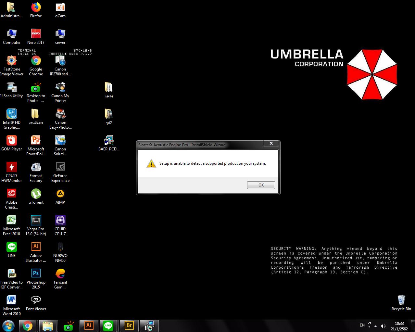
Task: Select the lower picture folder in the middle column
Action: pyautogui.click(x=109, y=117)
